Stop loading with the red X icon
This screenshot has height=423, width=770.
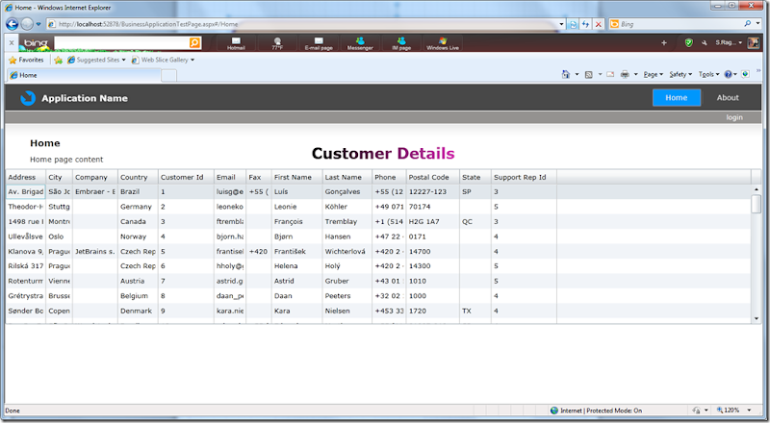[598, 24]
